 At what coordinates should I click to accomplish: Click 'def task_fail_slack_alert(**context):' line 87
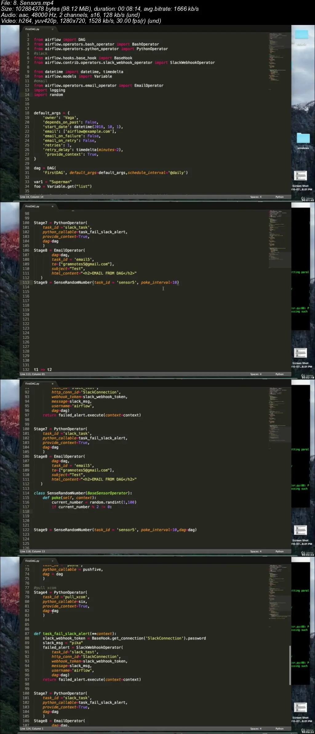(75, 634)
